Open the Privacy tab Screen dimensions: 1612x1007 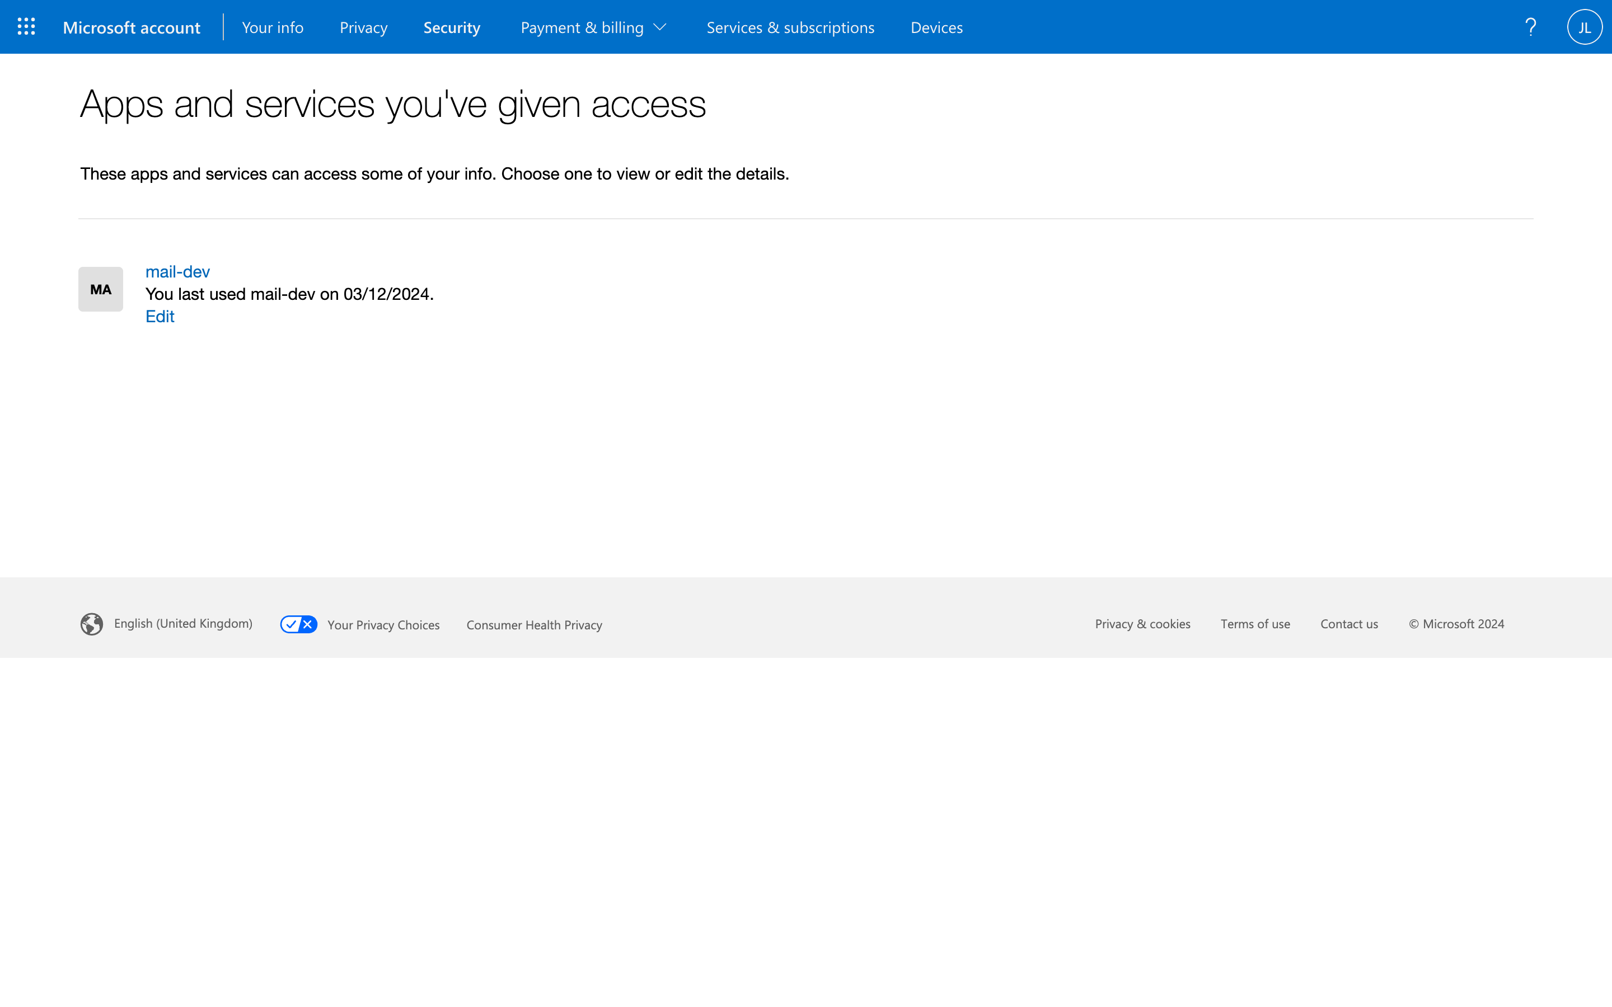pos(363,27)
